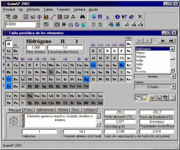Screen dimensions: 180x150
Task: Open the Ayuda menu
Action: [93, 10]
